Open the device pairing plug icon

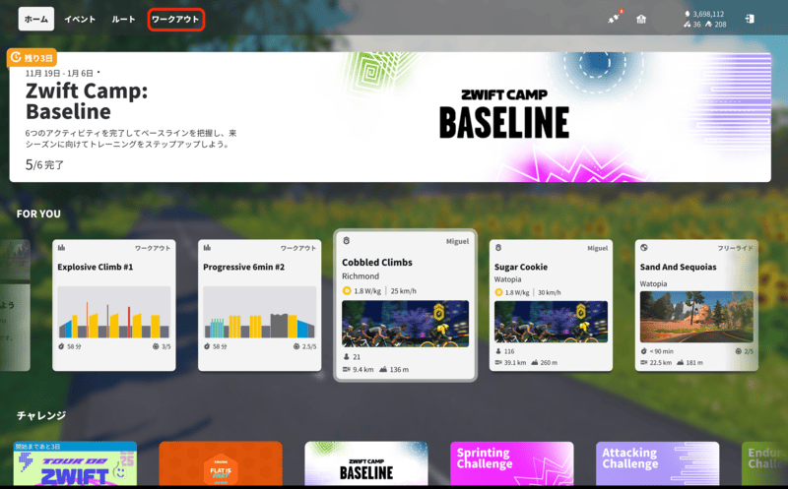point(614,19)
